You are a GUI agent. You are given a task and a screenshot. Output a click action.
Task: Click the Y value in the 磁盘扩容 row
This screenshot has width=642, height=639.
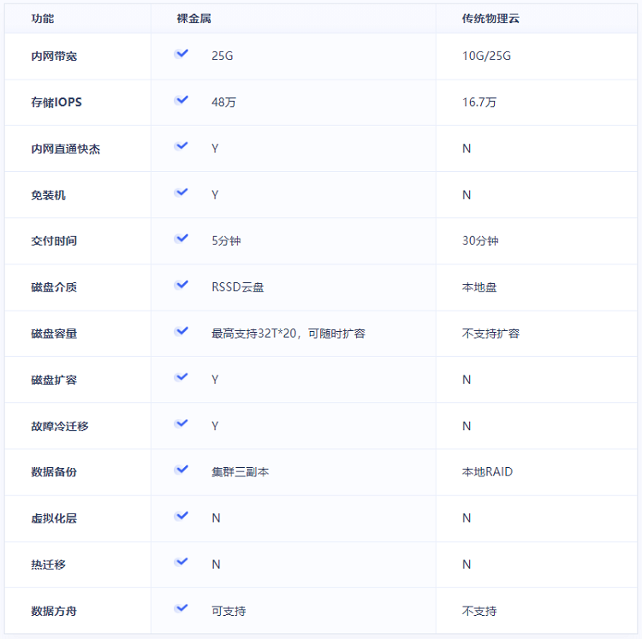pos(215,380)
